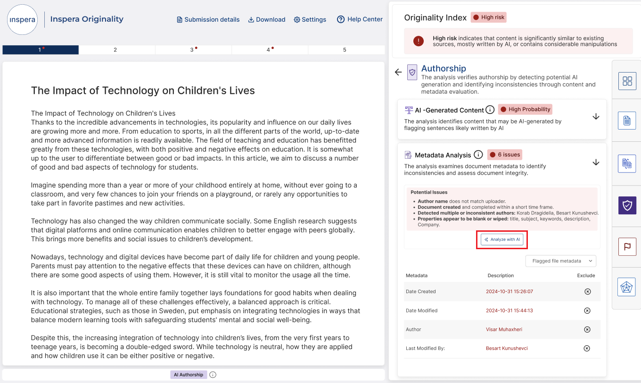Open the radar chart panel icon
Viewport: 641px width, 383px height.
point(627,286)
